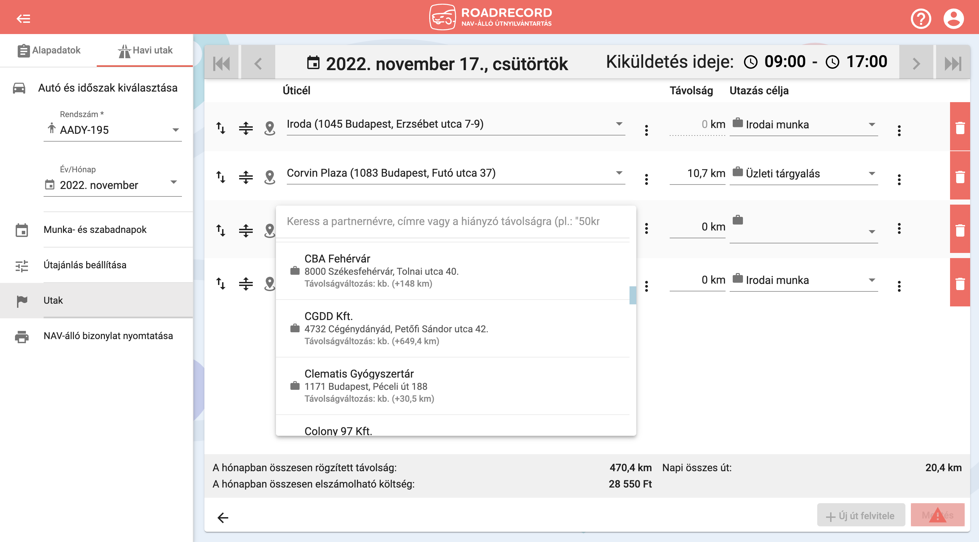Click the swap arrows icon on the Iroda row
Viewport: 979px width, 542px height.
pos(221,128)
